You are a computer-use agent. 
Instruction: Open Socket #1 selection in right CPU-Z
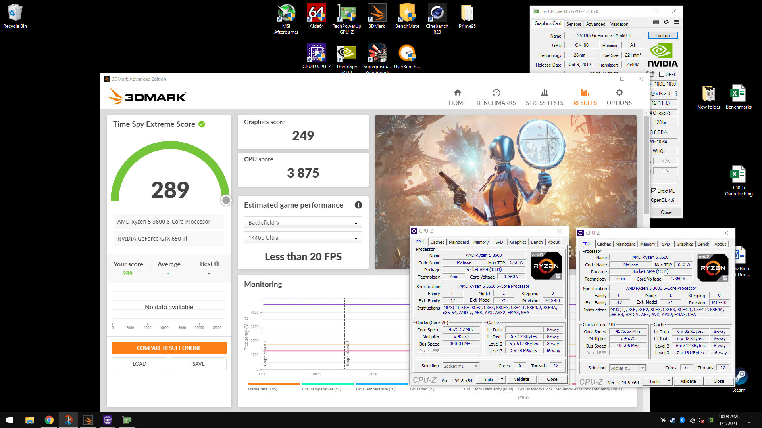(627, 368)
